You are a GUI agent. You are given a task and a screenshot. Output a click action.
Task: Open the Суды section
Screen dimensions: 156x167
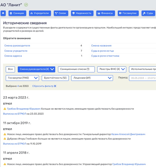pyautogui.click(x=148, y=13)
